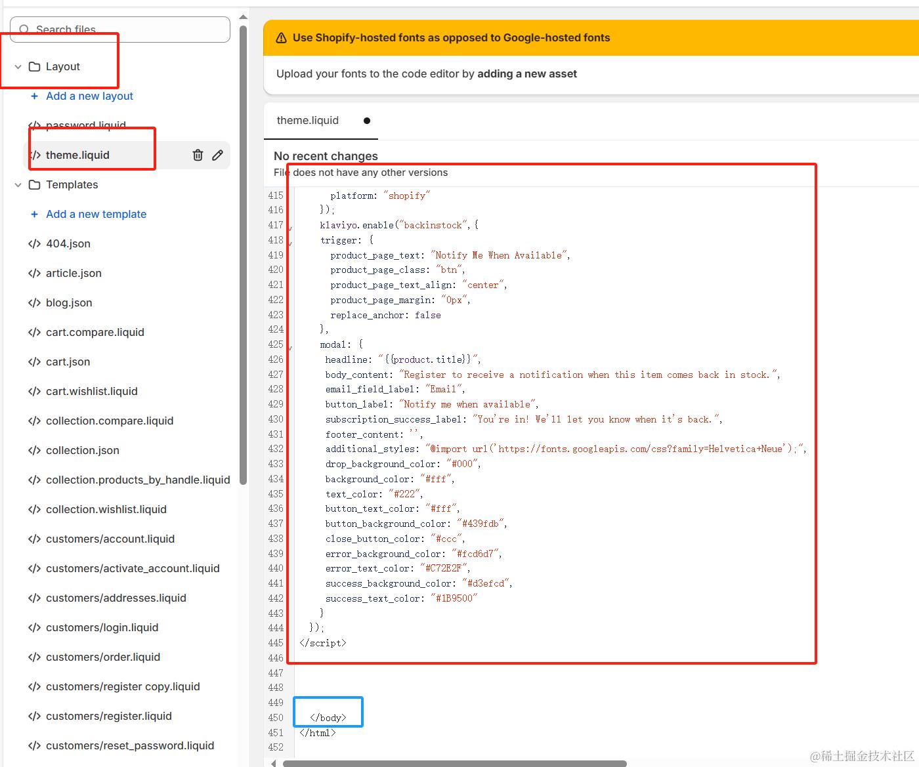Image resolution: width=919 pixels, height=767 pixels.
Task: Delete theme.liquid using the trash icon
Action: tap(198, 155)
